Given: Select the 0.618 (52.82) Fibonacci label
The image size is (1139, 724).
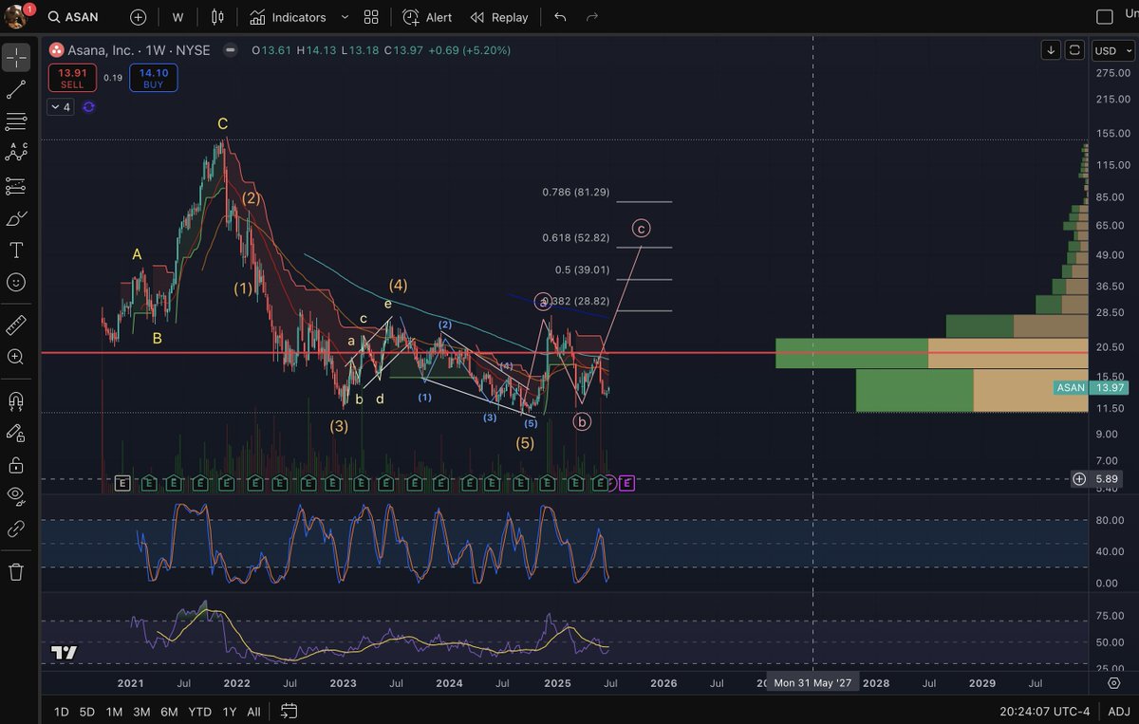Looking at the screenshot, I should (576, 238).
